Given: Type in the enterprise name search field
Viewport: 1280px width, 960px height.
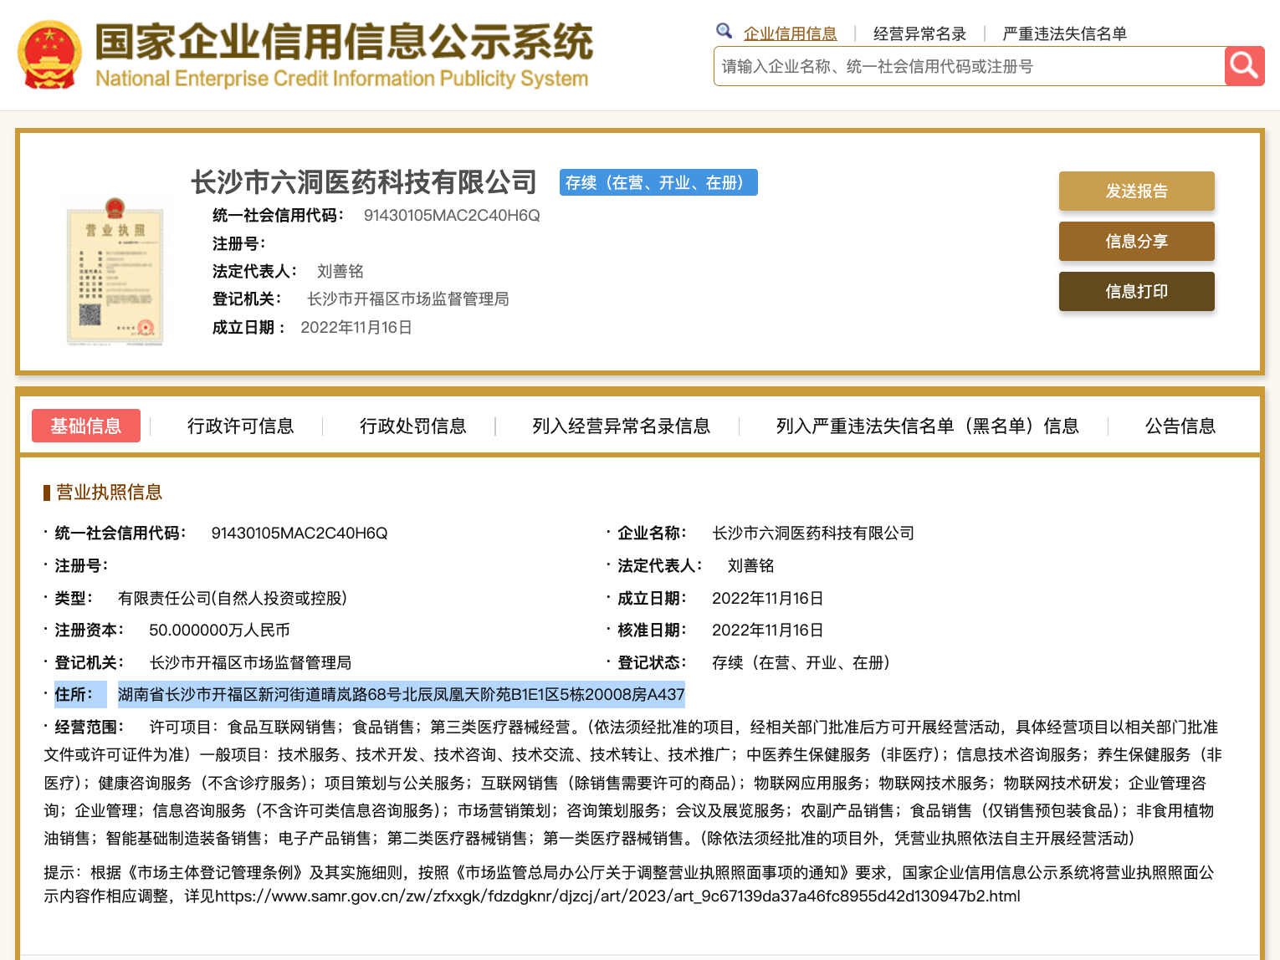Looking at the screenshot, I should click(x=969, y=67).
